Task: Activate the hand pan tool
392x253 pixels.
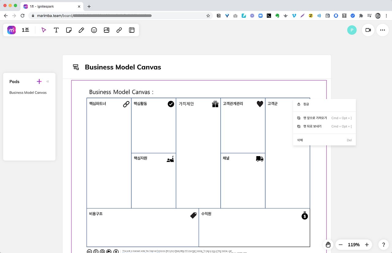Action: pyautogui.click(x=328, y=244)
